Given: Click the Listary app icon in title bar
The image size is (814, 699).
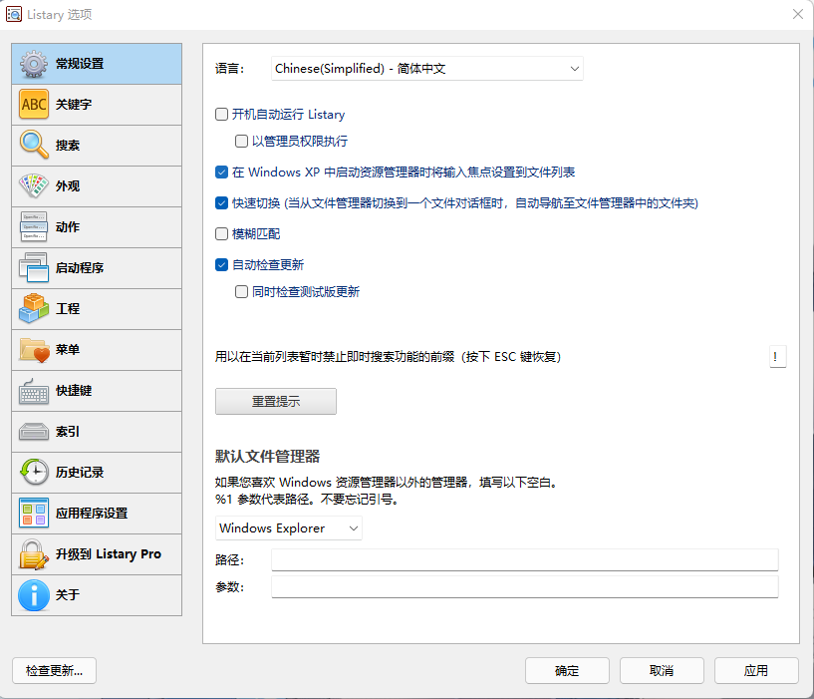Looking at the screenshot, I should (14, 14).
